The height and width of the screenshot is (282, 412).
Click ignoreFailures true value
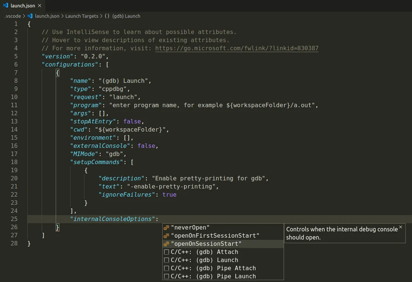coord(169,194)
